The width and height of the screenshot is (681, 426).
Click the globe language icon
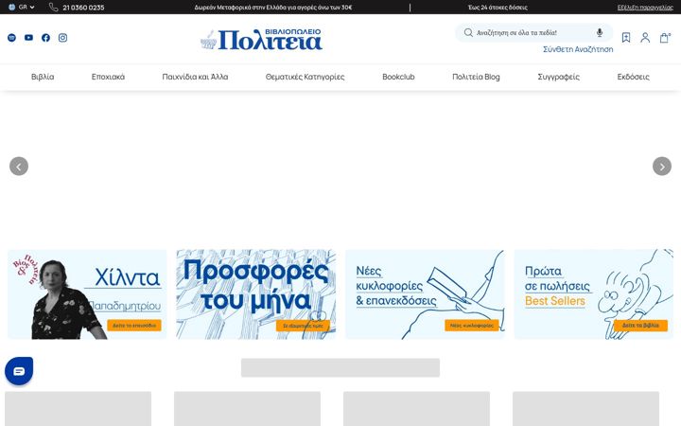click(11, 7)
